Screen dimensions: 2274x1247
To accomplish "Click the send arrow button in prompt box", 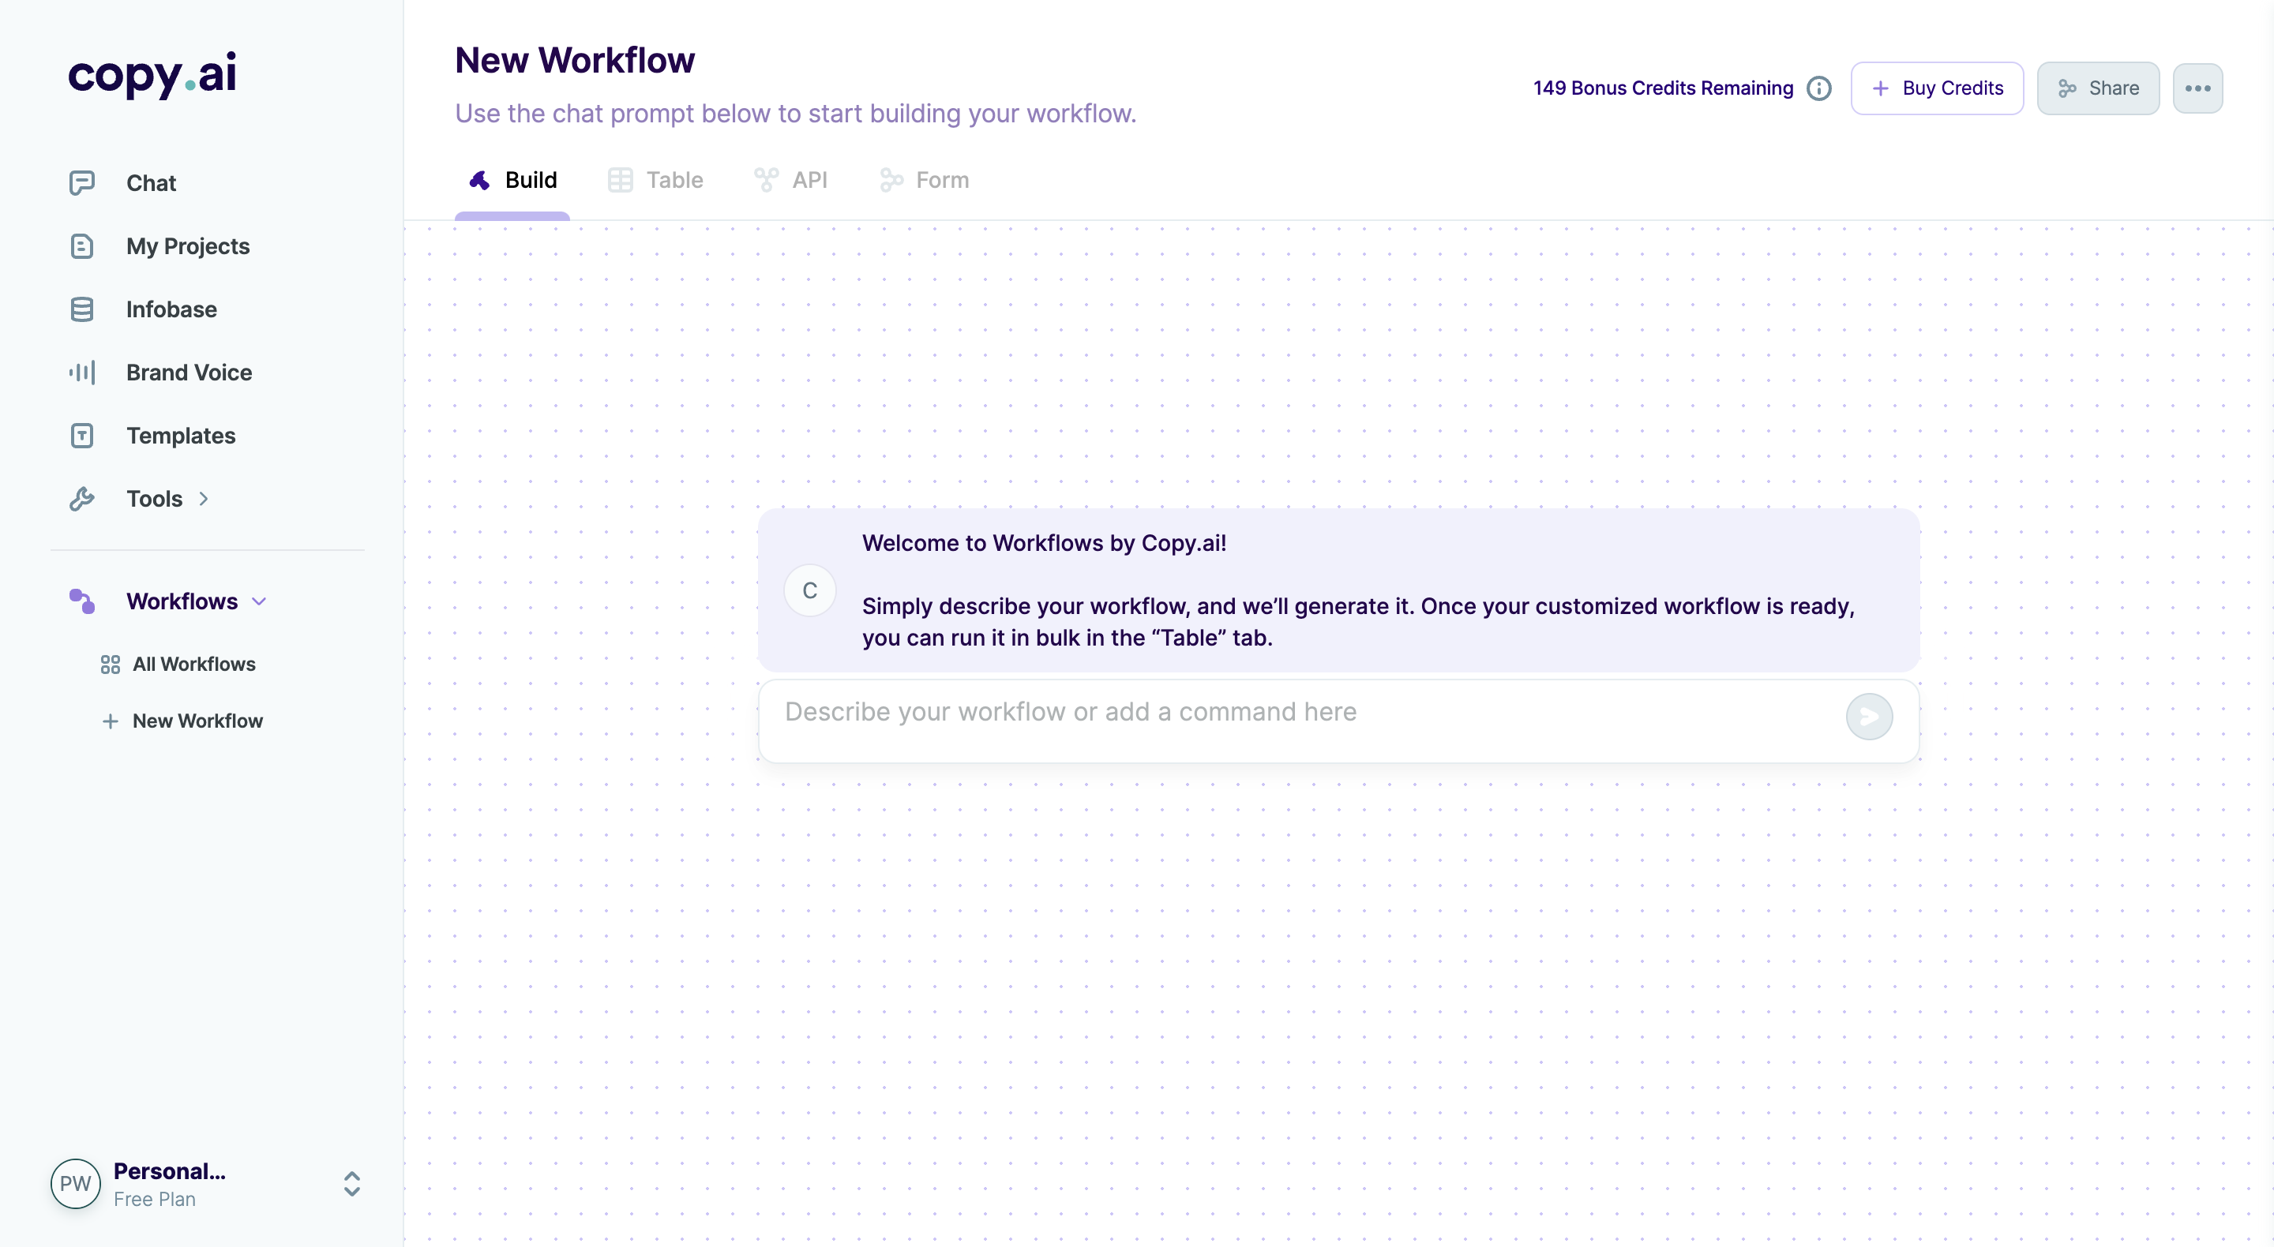I will pos(1869,717).
